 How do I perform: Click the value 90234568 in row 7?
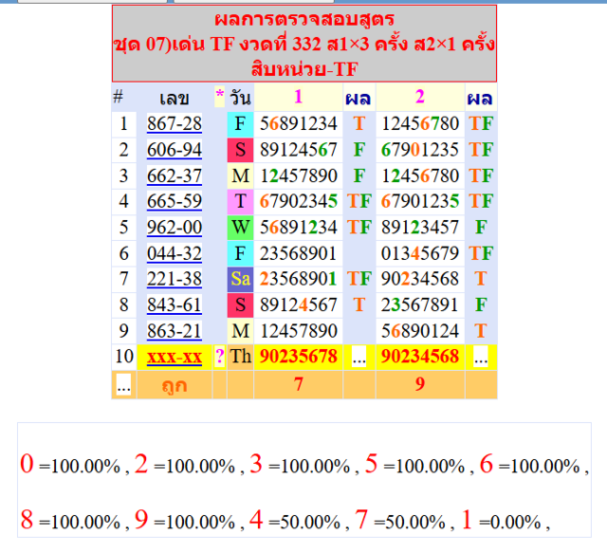point(420,279)
